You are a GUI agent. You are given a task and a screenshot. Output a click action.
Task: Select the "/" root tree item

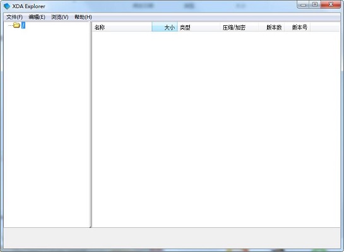tap(23, 25)
